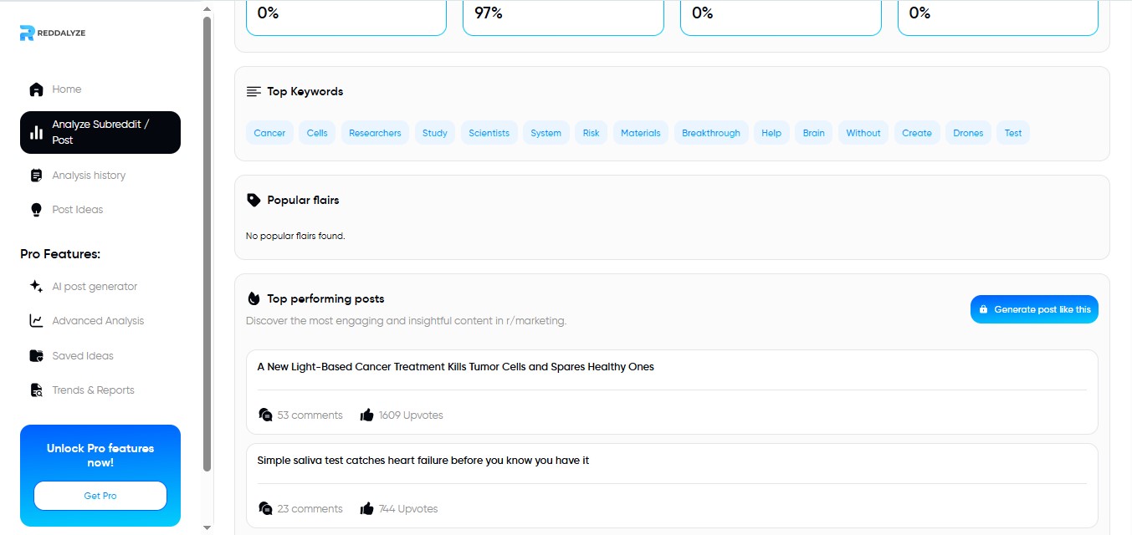Click the flame icon beside Top performing posts
1132x535 pixels.
click(x=253, y=298)
